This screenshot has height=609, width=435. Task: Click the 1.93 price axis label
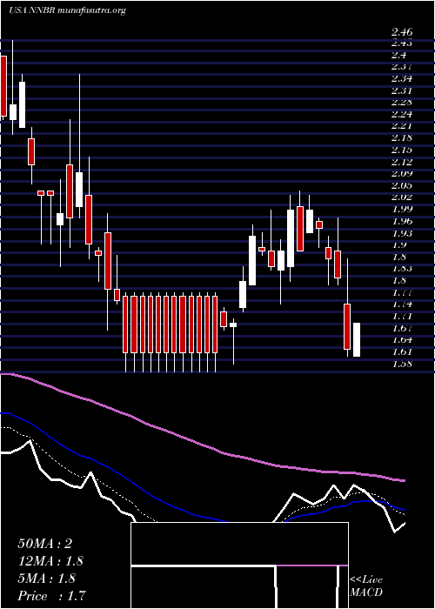point(402,233)
